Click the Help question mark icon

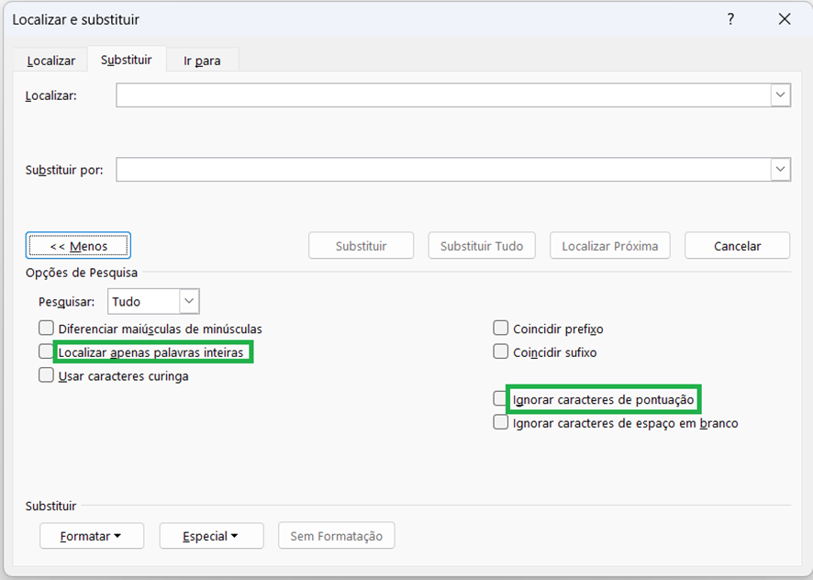(x=730, y=19)
